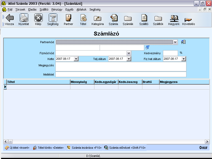
Task: Click the Kedv.egységár column header
Action: [106, 82]
